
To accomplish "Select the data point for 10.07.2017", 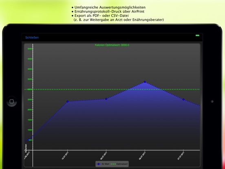I will pos(68,102).
